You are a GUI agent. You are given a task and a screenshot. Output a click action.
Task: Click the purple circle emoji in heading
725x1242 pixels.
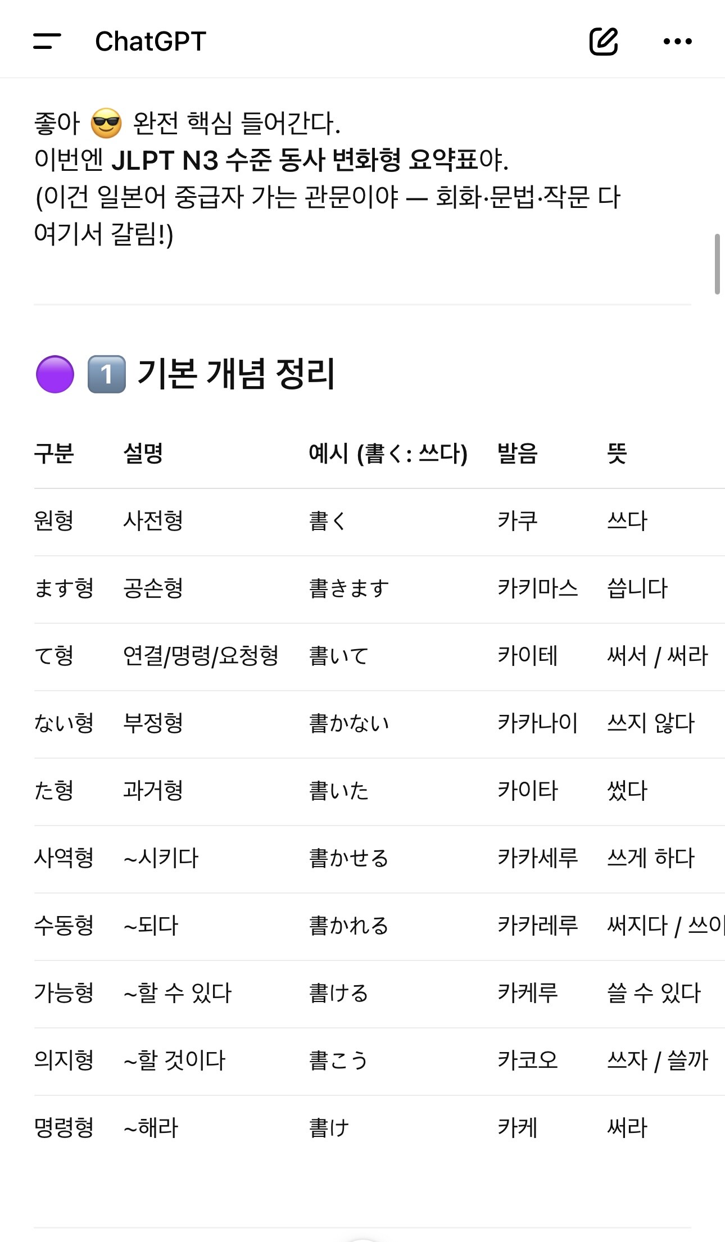tap(55, 374)
